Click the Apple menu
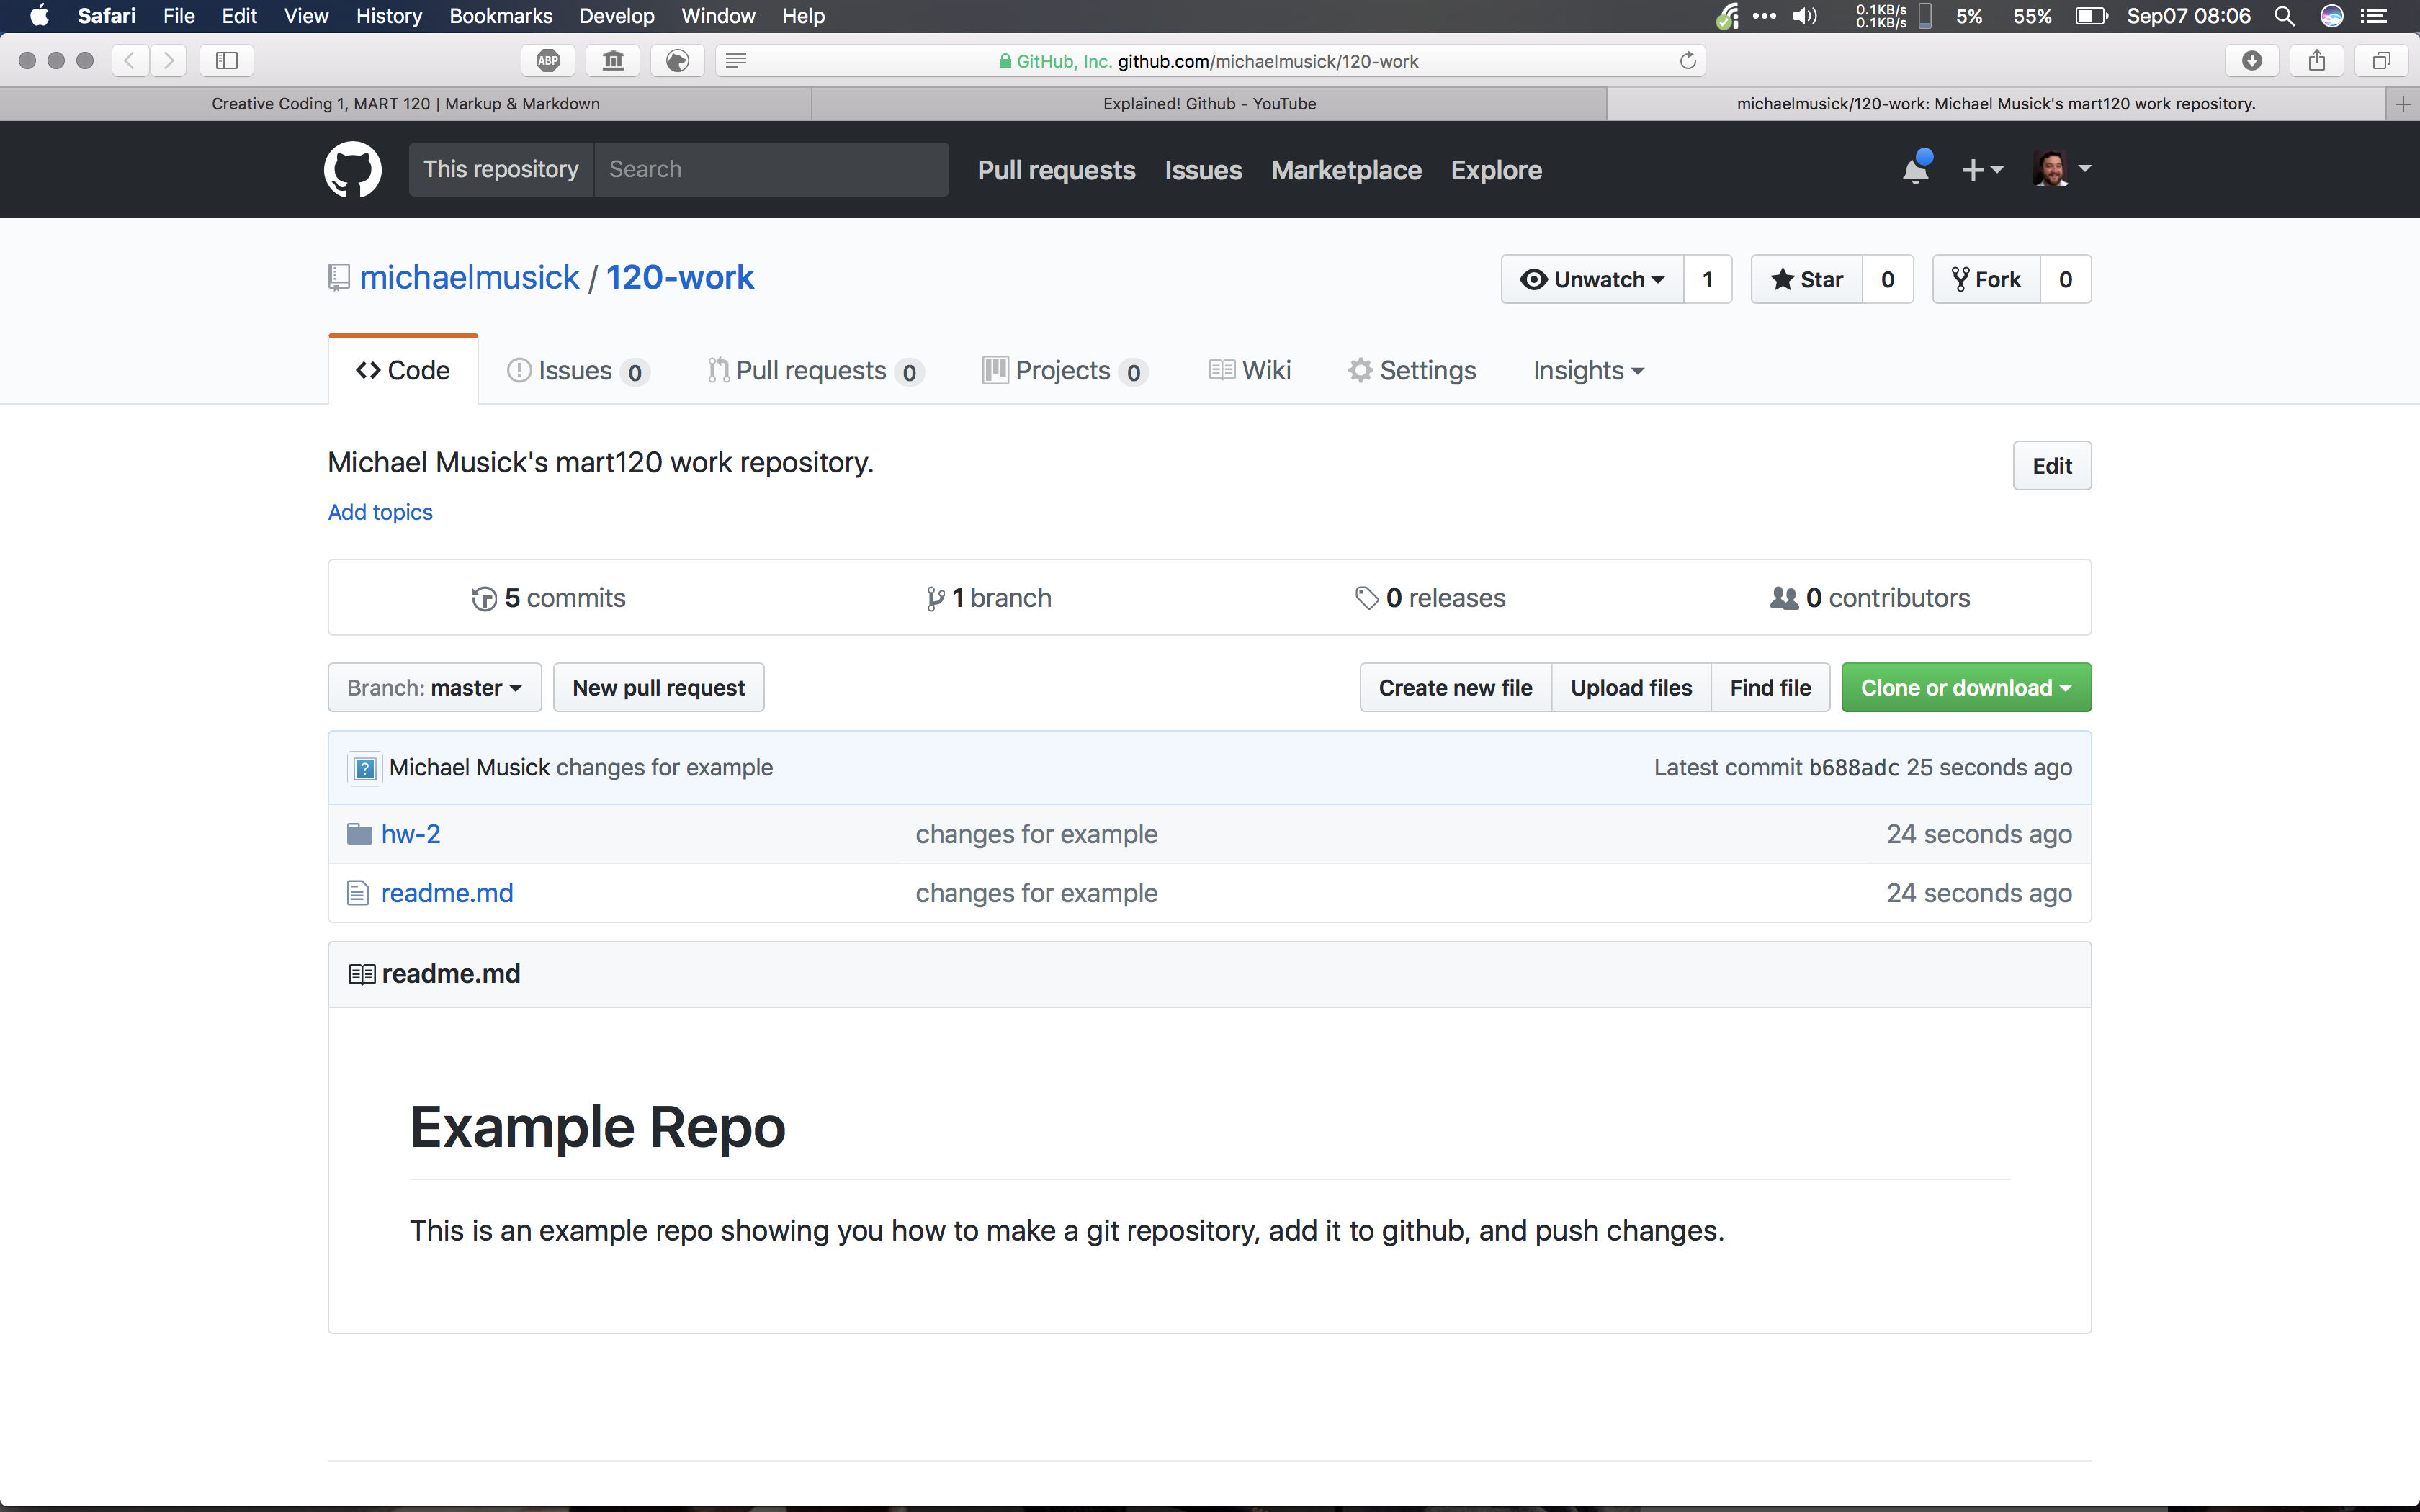Viewport: 2420px width, 1512px height. tap(39, 16)
